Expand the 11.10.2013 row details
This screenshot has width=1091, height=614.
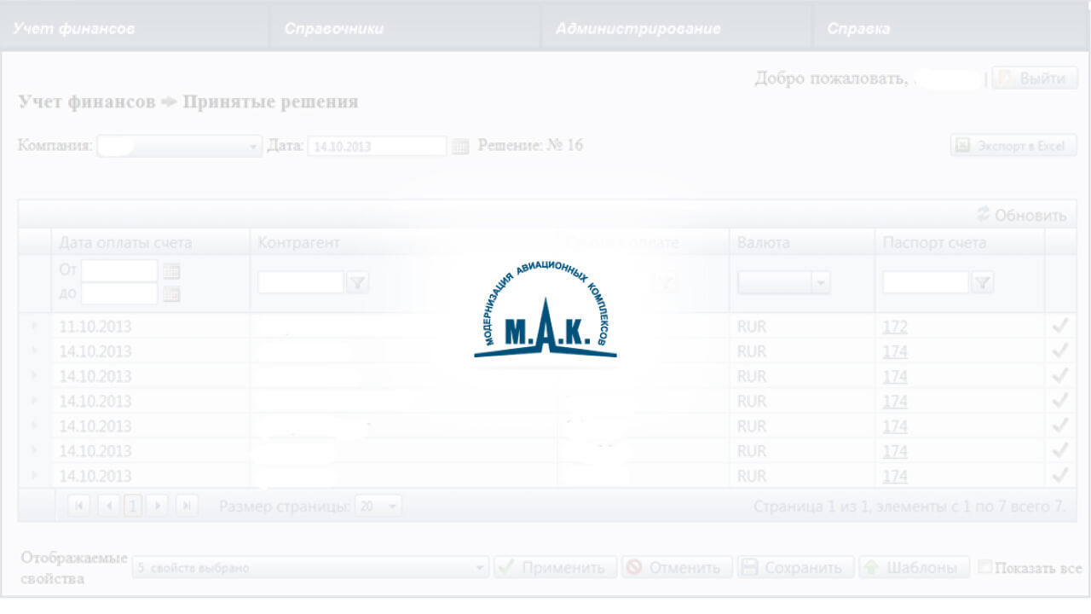pyautogui.click(x=35, y=326)
